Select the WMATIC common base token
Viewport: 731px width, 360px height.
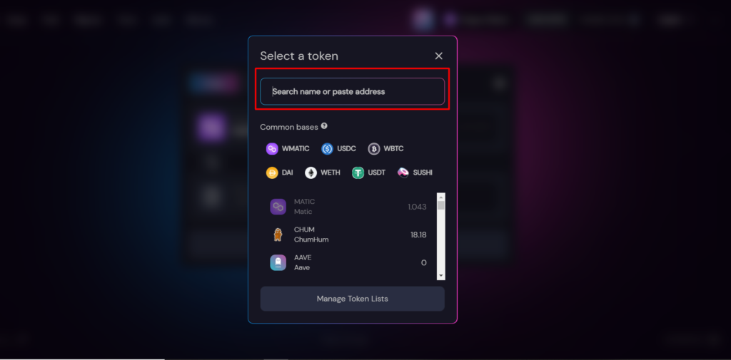click(287, 148)
